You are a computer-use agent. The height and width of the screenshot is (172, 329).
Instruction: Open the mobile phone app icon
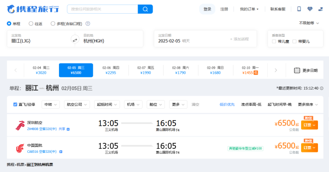[299, 9]
